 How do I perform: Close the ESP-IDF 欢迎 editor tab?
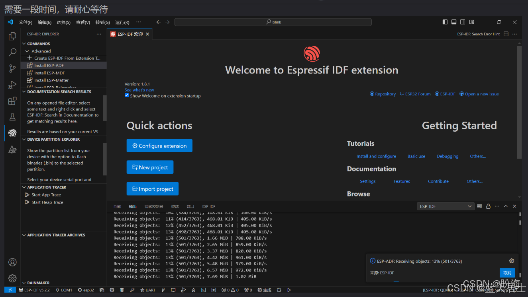[147, 34]
